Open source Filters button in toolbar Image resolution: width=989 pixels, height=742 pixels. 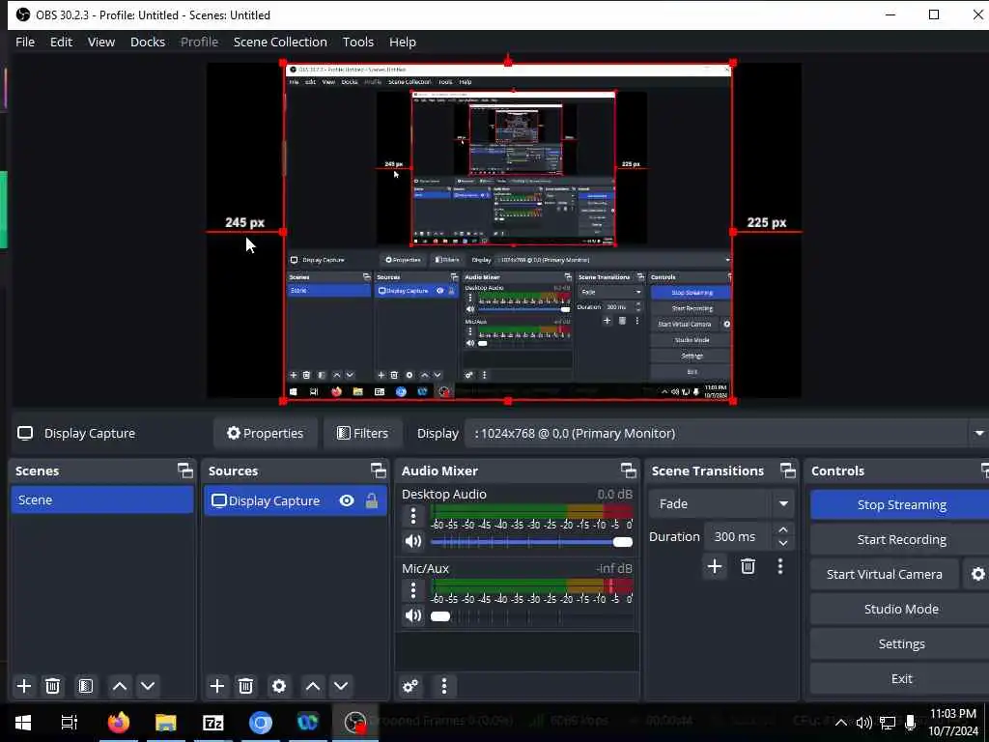point(362,434)
